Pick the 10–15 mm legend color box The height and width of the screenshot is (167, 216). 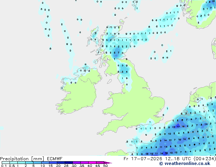coord(45,163)
